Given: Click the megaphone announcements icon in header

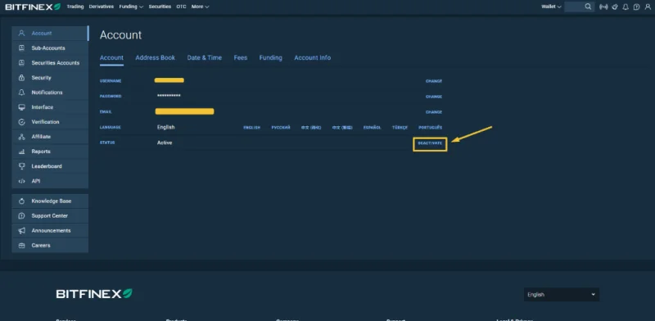Looking at the screenshot, I should pyautogui.click(x=615, y=7).
